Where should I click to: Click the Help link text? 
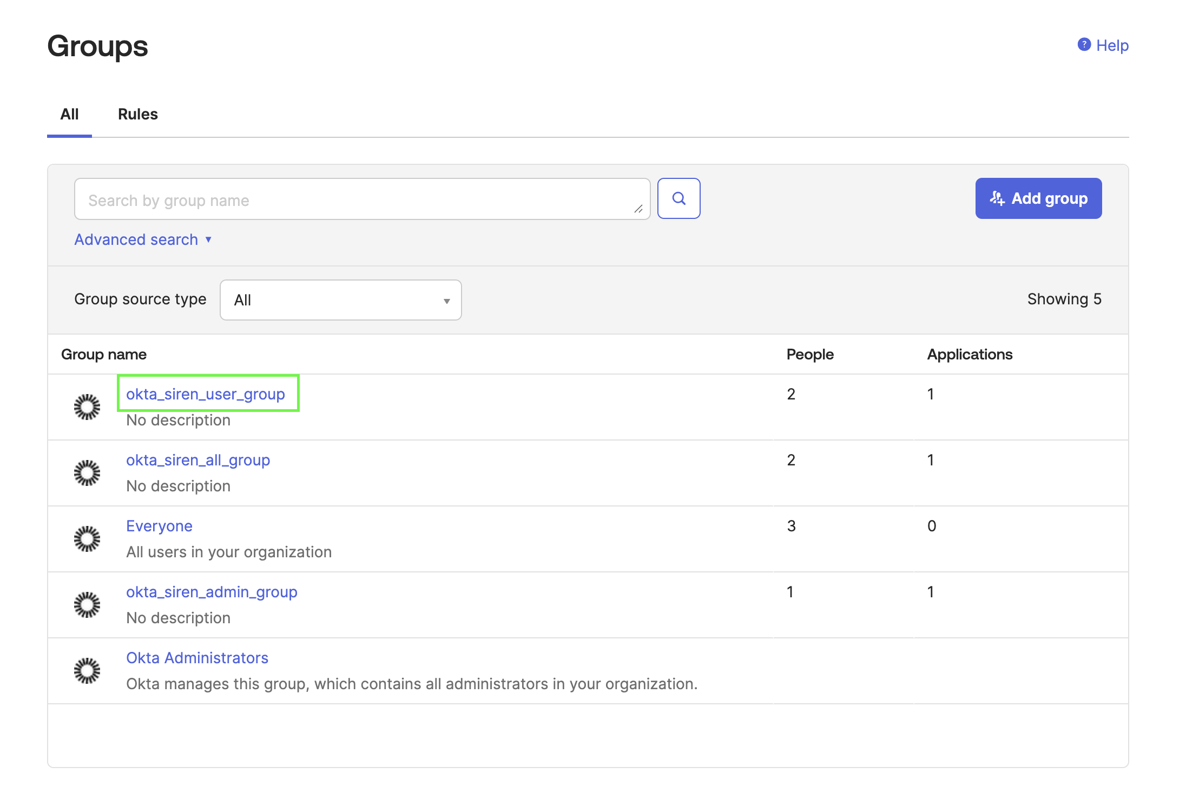(1112, 45)
